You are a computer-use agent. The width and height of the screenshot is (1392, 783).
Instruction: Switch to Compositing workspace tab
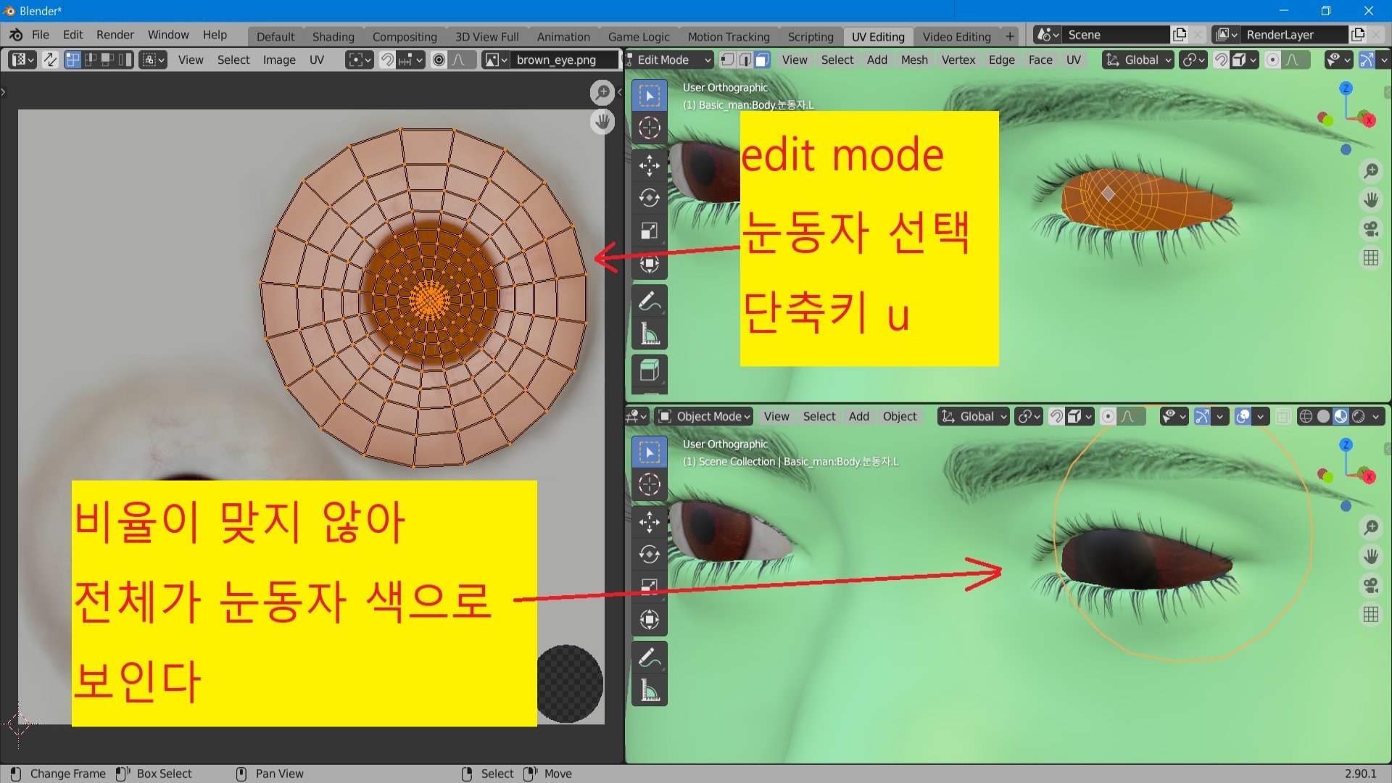[x=405, y=36]
